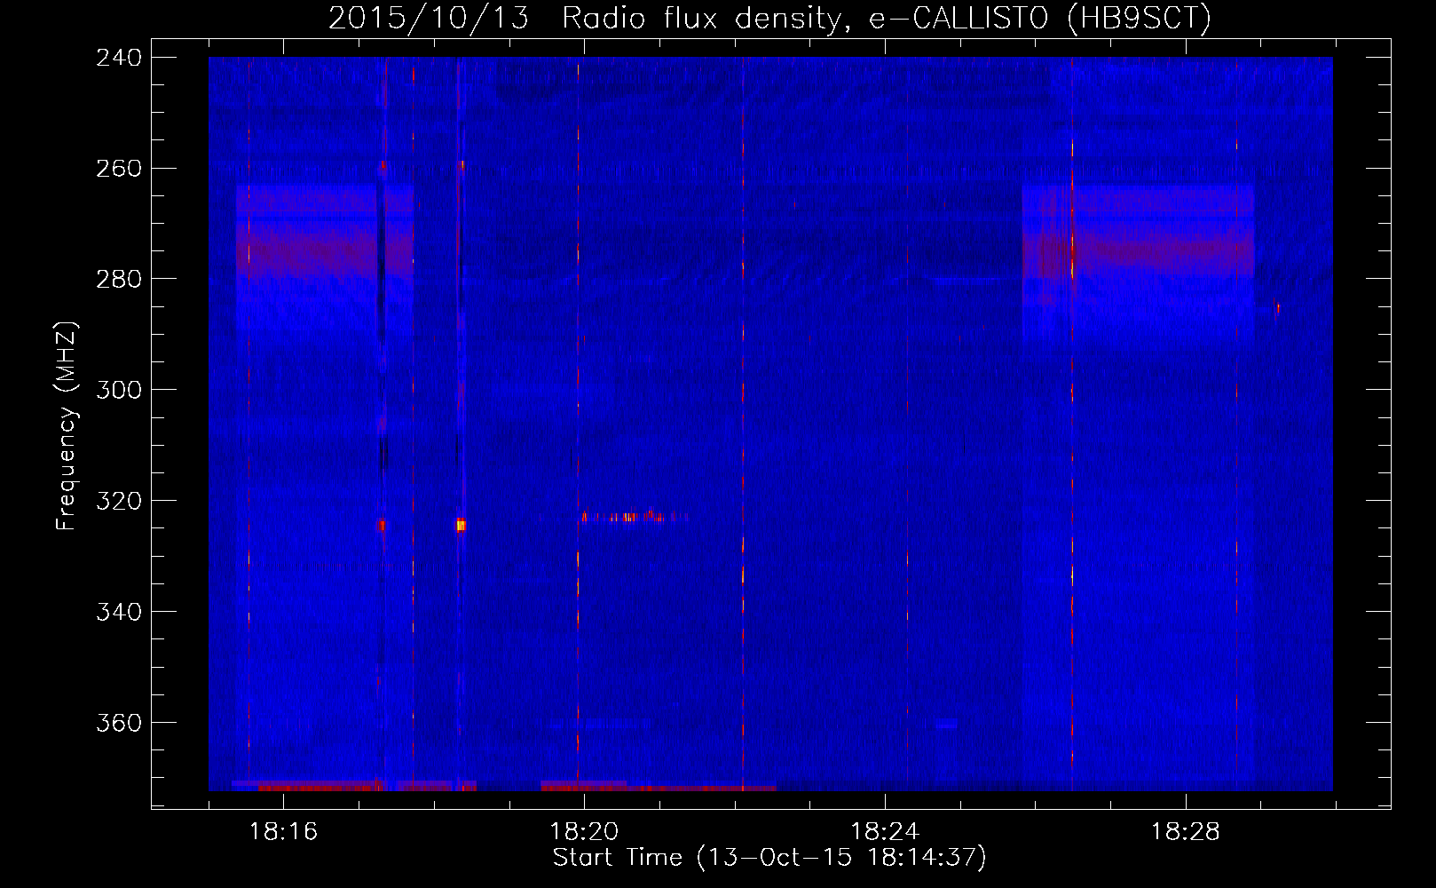Select the 340 frequency tick label
This screenshot has width=1436, height=888.
tap(119, 612)
